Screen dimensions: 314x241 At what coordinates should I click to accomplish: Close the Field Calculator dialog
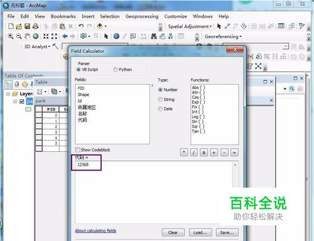235,50
